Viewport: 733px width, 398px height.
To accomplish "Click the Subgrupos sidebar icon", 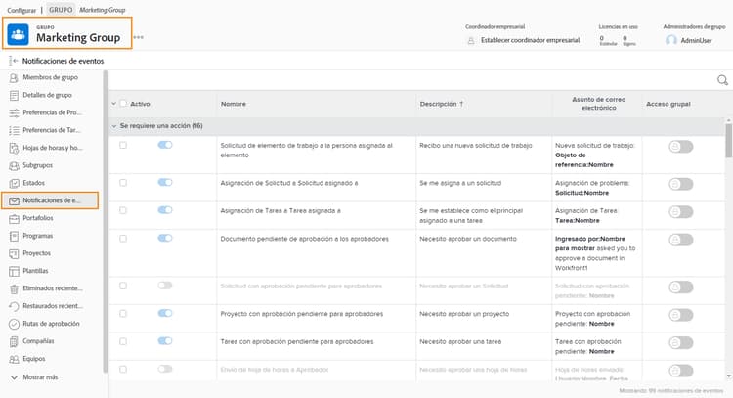I will click(x=14, y=165).
